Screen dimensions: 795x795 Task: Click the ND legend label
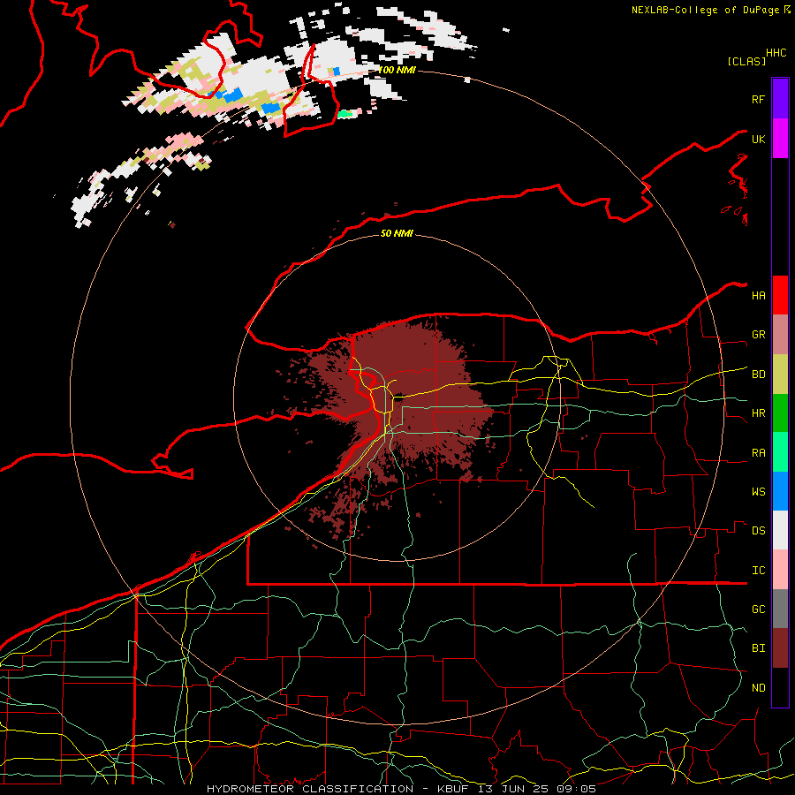click(x=759, y=688)
